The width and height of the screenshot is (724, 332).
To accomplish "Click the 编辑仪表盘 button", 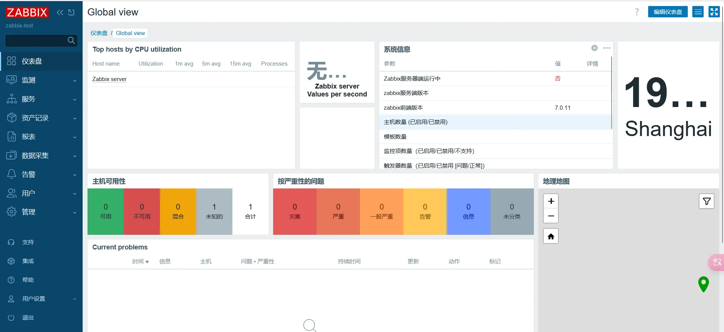I will 668,12.
